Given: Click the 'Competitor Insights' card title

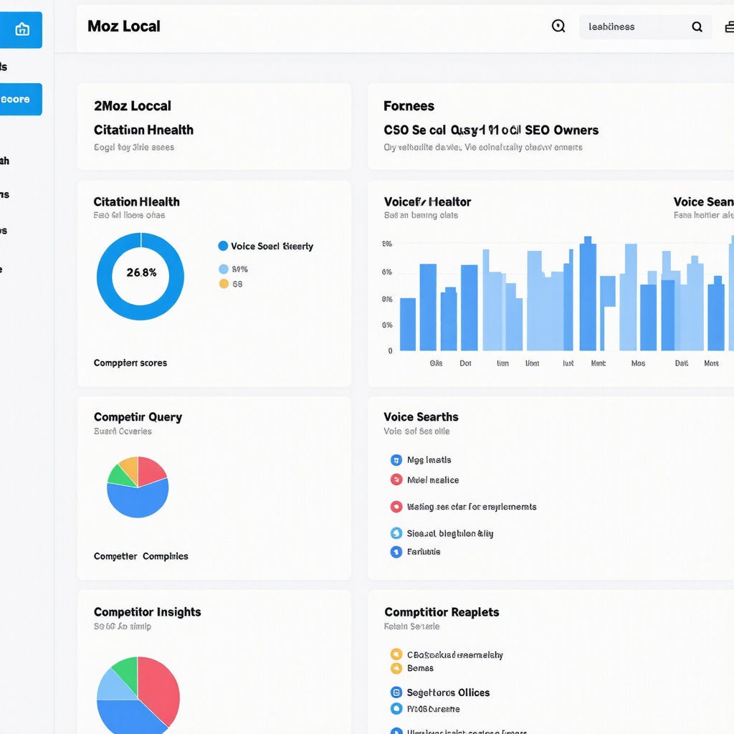Looking at the screenshot, I should click(147, 612).
